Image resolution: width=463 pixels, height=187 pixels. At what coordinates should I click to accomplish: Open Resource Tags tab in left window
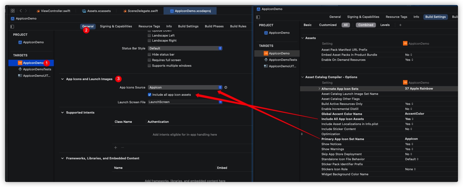tap(149, 26)
